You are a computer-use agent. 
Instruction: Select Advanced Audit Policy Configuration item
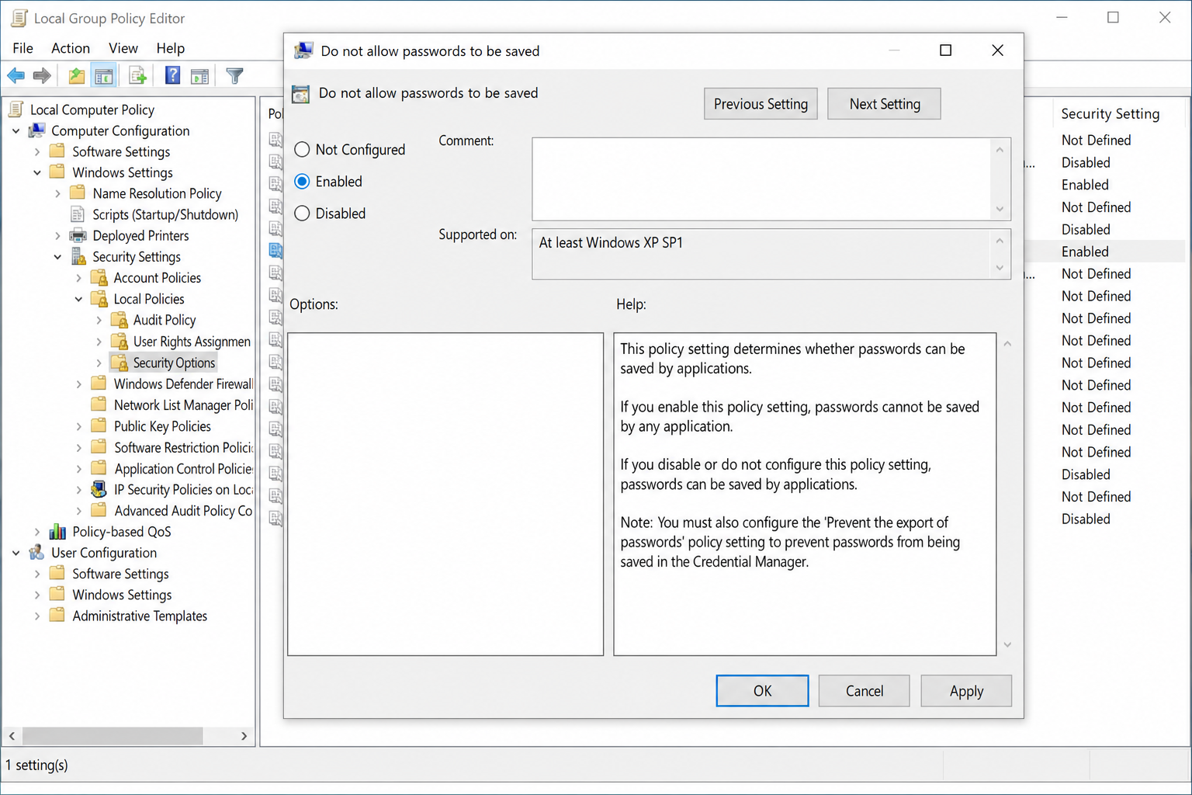click(183, 511)
